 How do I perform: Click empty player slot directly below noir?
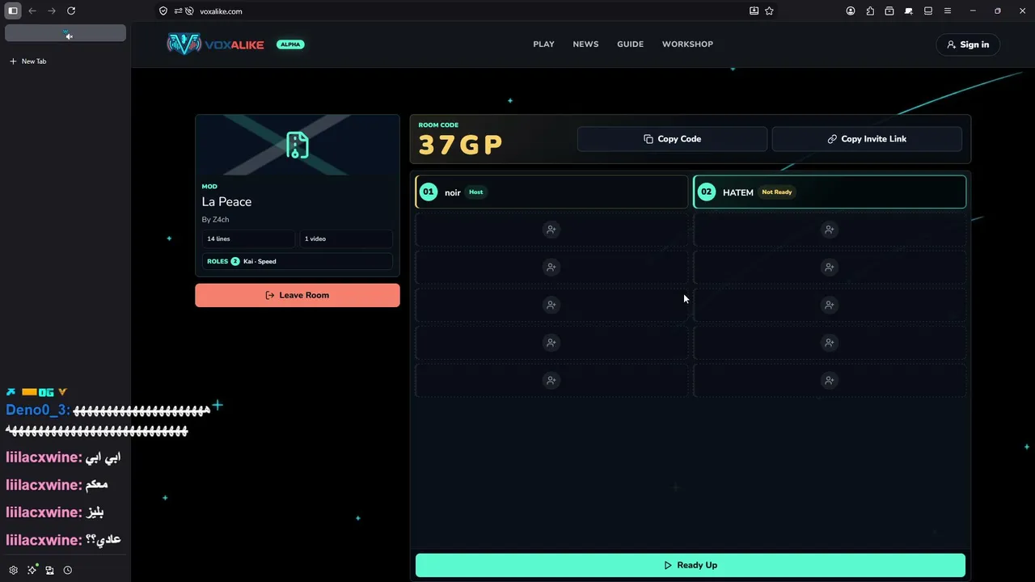551,230
